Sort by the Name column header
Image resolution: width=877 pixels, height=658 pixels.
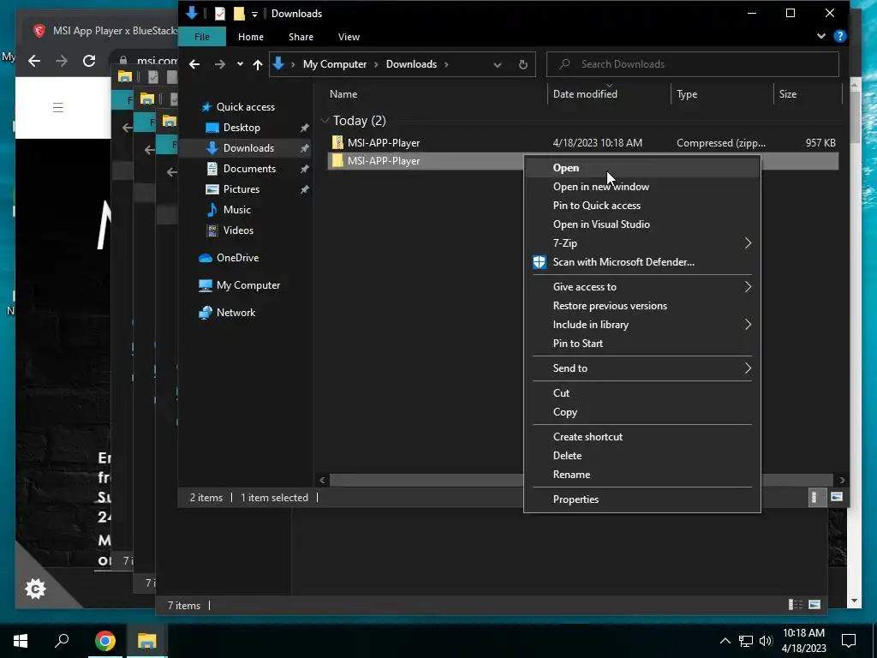click(x=343, y=94)
